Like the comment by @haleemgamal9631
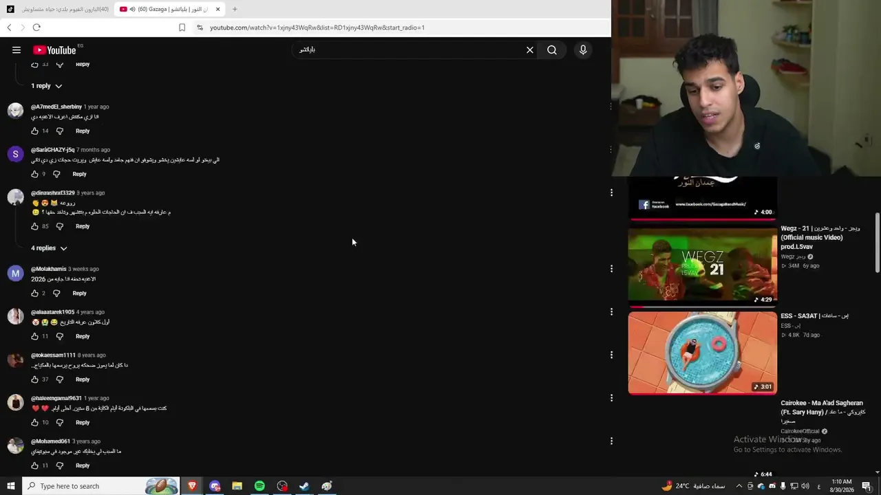This screenshot has width=881, height=495. tap(35, 422)
